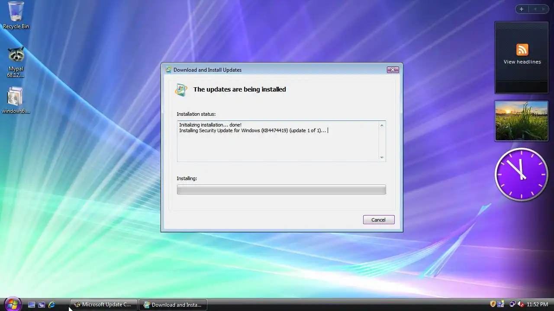This screenshot has height=311, width=554.
Task: Click the Windows Update icon in the dialog header
Action: pyautogui.click(x=181, y=89)
